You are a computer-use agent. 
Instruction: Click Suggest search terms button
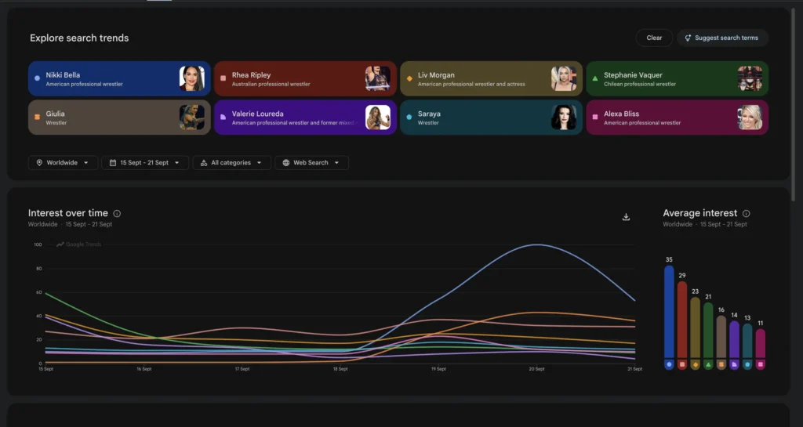click(722, 38)
